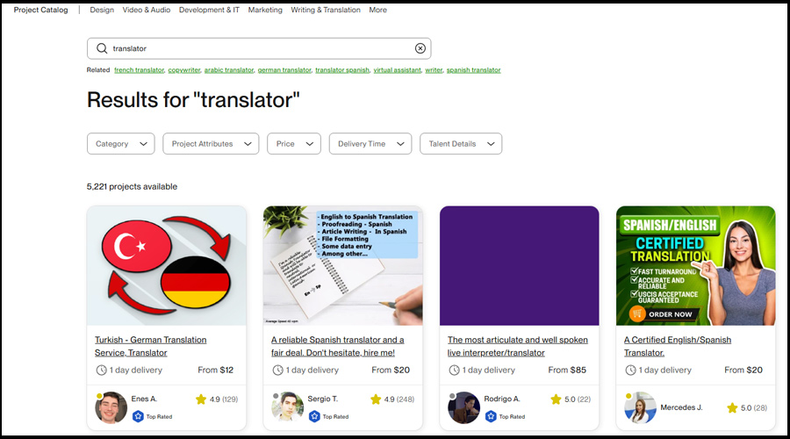Click Rodrigo A. profile avatar
The width and height of the screenshot is (790, 439).
click(x=463, y=407)
